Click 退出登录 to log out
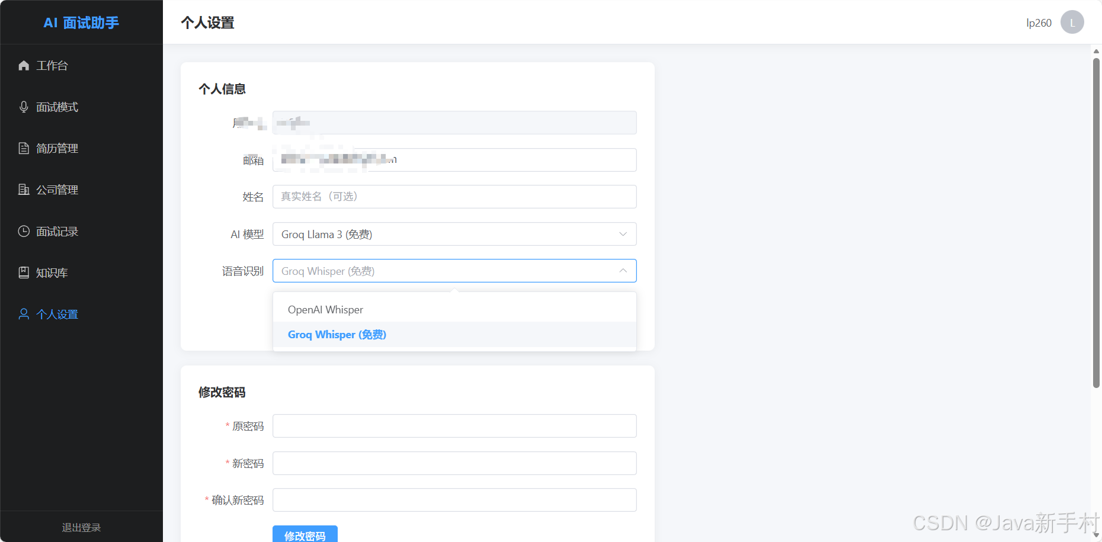The image size is (1102, 542). pyautogui.click(x=81, y=527)
